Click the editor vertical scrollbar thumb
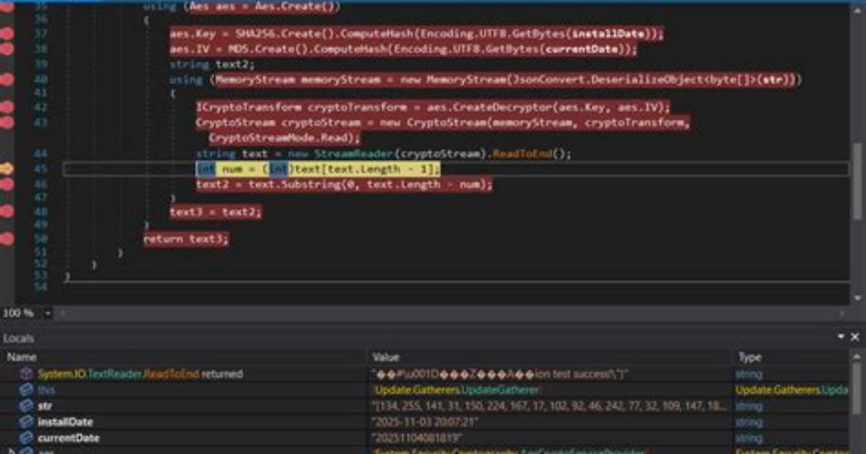 click(858, 181)
